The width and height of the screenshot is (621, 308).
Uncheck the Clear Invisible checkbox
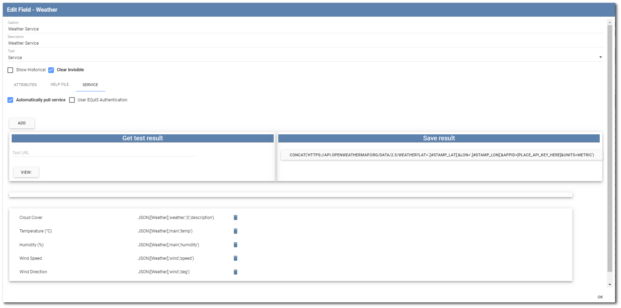(x=51, y=70)
